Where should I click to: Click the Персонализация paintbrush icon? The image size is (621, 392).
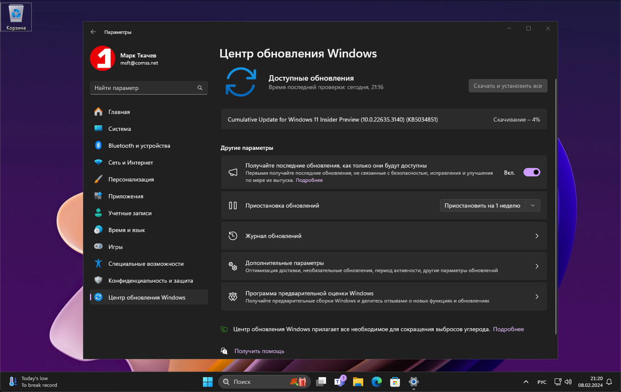point(98,179)
